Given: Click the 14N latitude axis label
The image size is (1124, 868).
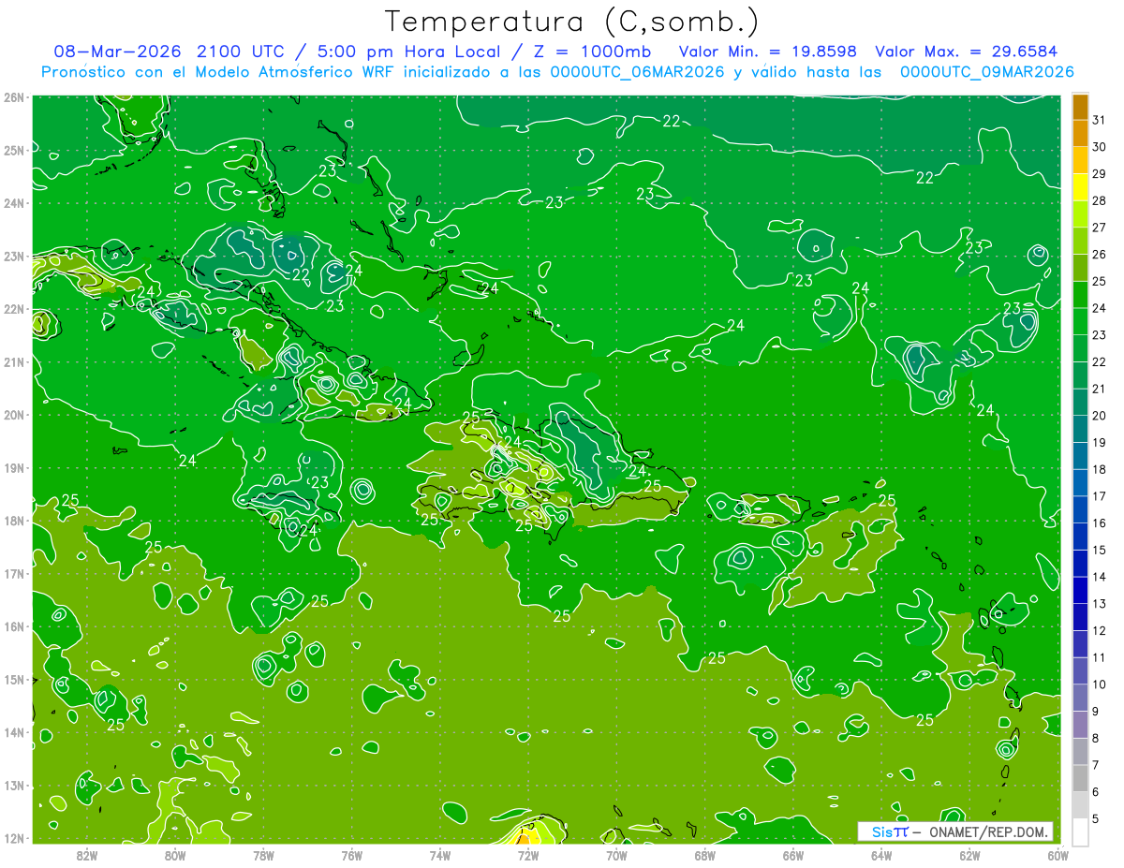Looking at the screenshot, I should pos(14,732).
